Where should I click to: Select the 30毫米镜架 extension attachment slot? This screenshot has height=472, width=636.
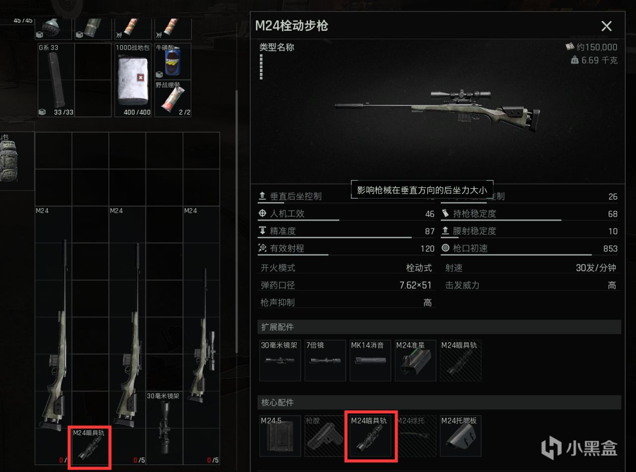pyautogui.click(x=280, y=360)
